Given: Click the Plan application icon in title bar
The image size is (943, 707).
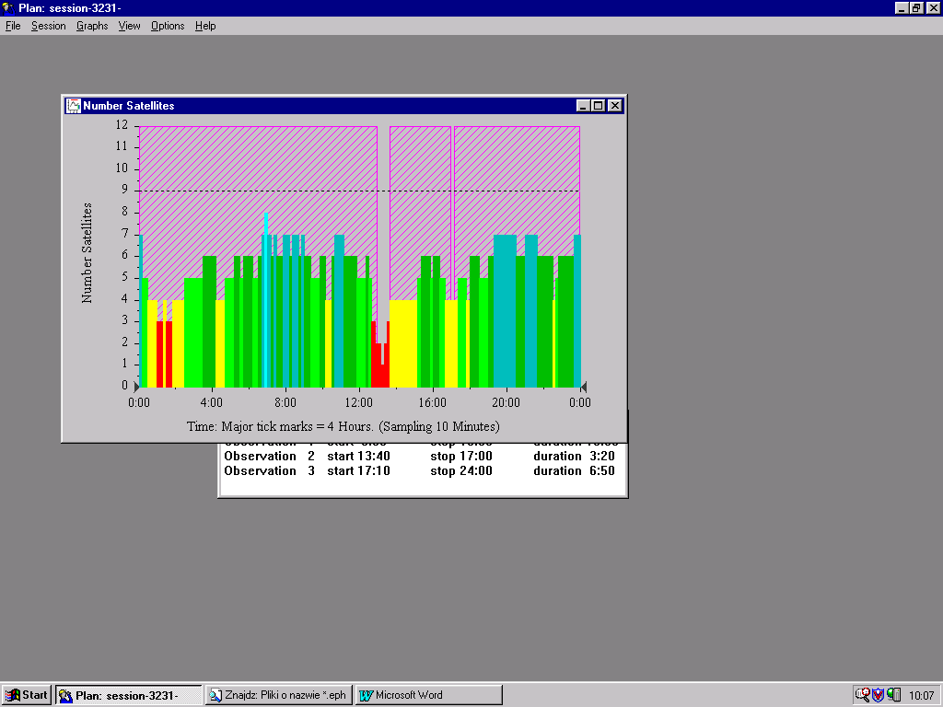Looking at the screenshot, I should click(8, 8).
